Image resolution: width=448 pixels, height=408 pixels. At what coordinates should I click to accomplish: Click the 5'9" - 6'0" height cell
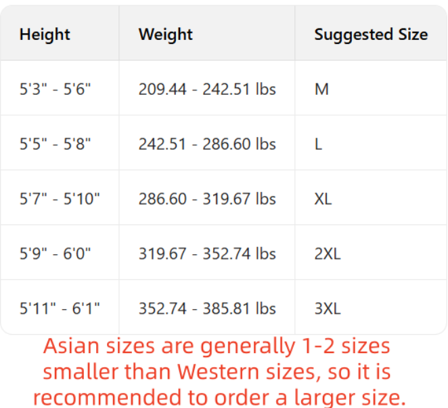click(x=55, y=253)
